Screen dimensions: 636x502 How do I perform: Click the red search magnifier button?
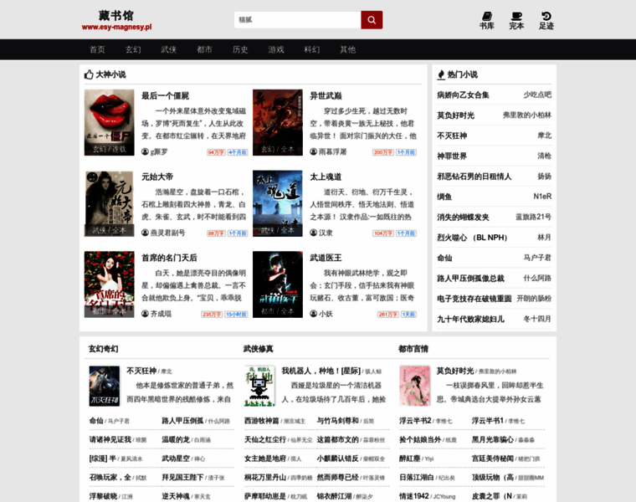tap(372, 20)
